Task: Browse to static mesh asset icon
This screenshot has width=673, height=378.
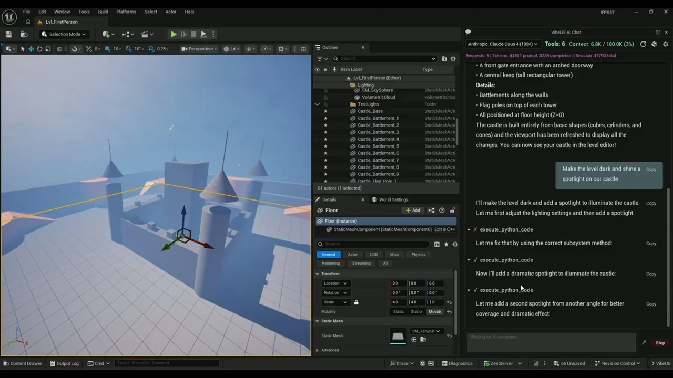Action: pos(423,340)
